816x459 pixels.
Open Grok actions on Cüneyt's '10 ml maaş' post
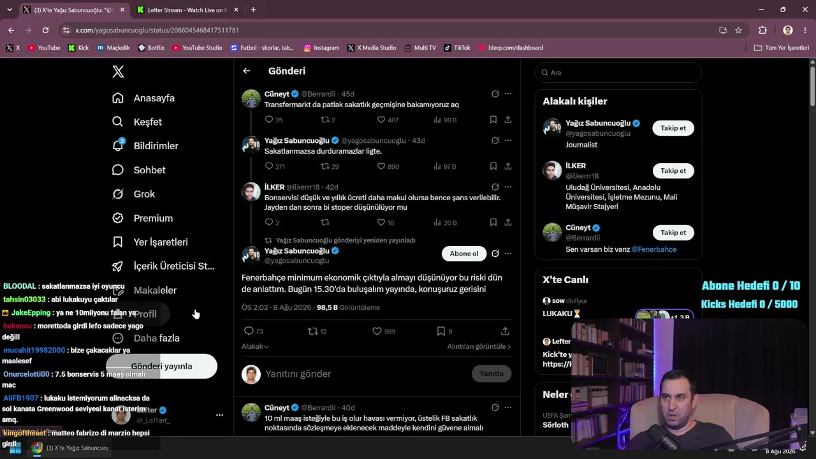[x=495, y=407]
